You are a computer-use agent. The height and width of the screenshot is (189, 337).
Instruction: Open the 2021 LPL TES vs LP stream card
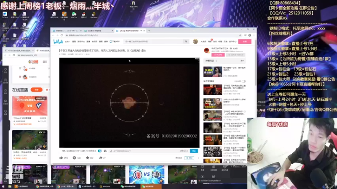[29, 106]
